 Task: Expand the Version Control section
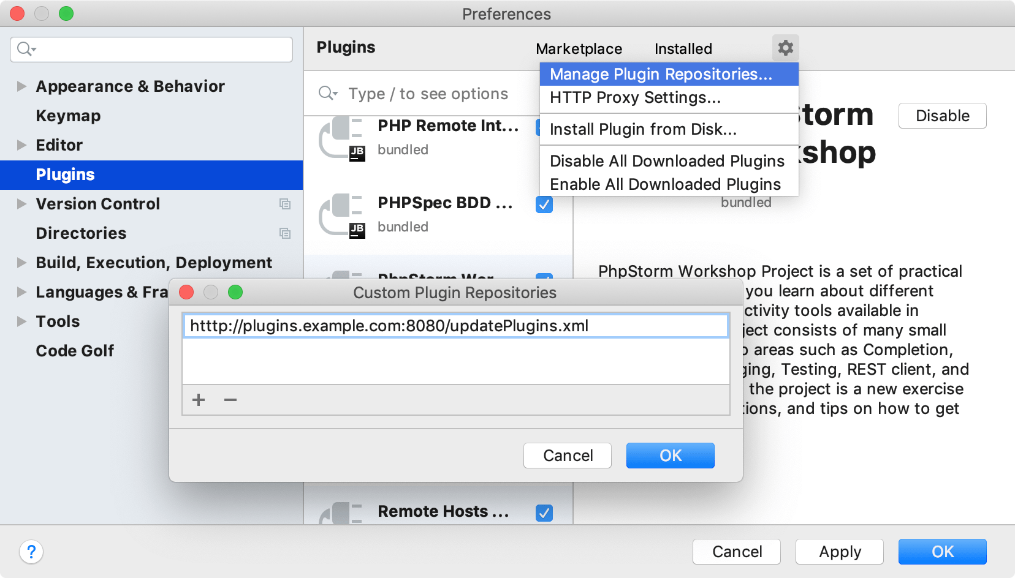coord(21,204)
